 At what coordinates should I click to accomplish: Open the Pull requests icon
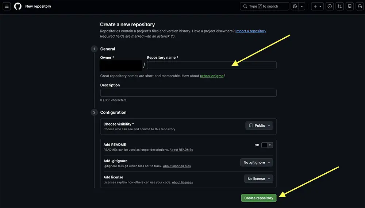click(x=340, y=6)
